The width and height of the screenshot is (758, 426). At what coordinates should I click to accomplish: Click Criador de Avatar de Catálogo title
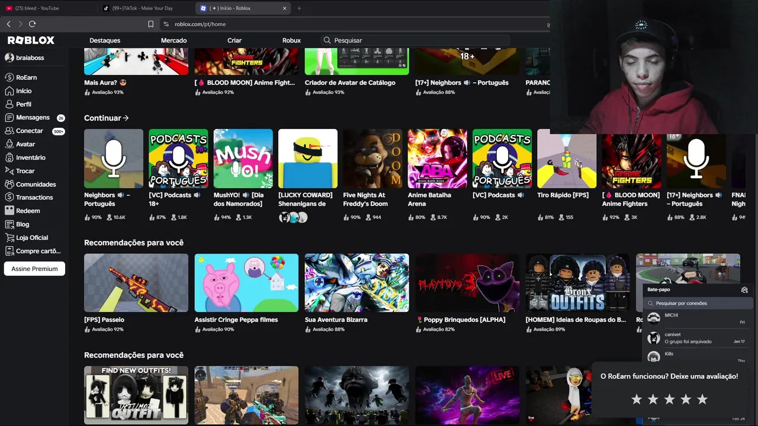click(350, 83)
